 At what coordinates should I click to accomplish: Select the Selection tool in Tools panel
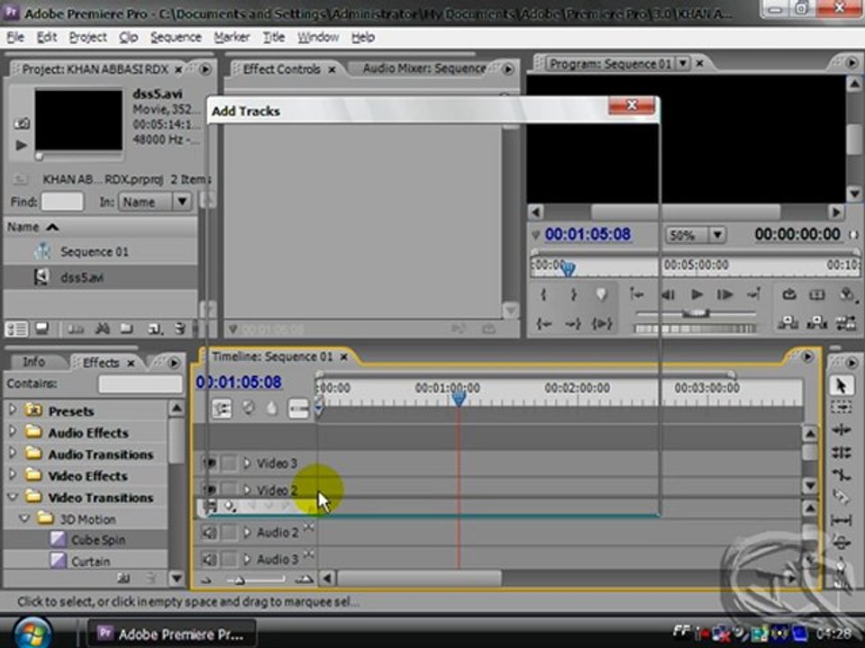[x=841, y=386]
